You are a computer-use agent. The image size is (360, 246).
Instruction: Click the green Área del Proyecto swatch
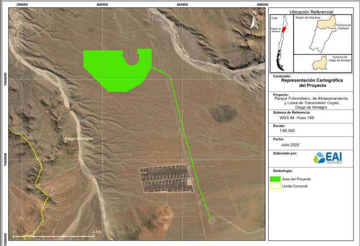coord(275,179)
